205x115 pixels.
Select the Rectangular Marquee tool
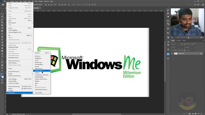[2, 14]
